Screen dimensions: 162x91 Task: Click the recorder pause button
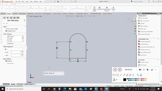(115, 70)
